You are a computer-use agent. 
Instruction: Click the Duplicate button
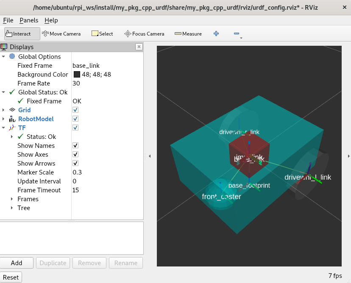53,263
